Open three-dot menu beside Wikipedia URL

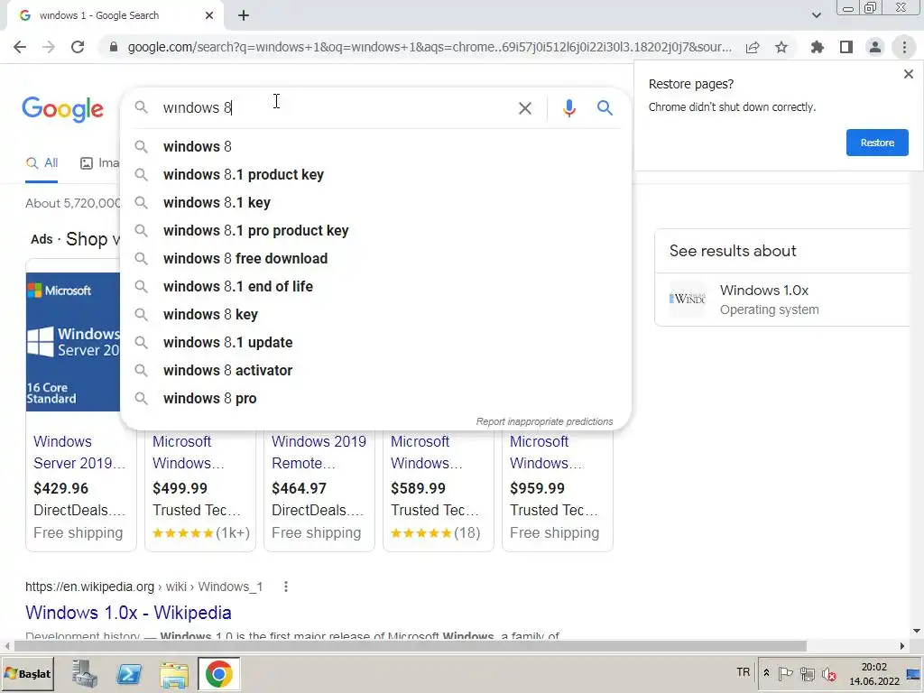pos(286,587)
